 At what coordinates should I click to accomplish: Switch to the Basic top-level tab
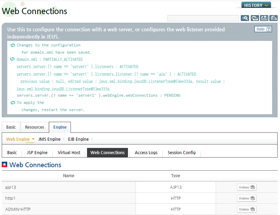click(11, 127)
